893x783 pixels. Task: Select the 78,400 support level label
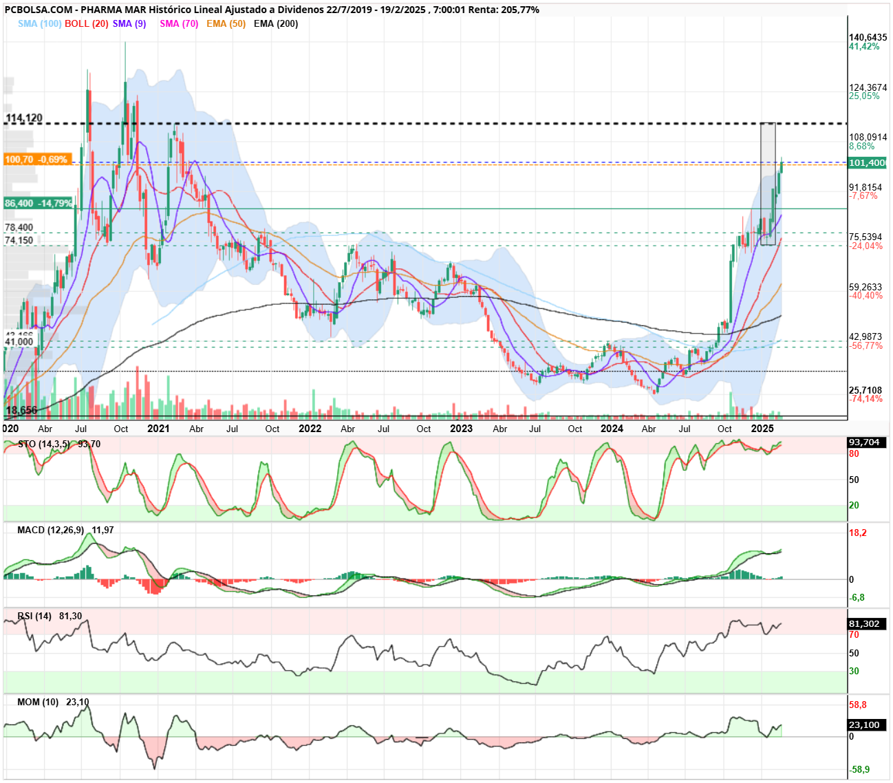pos(19,227)
